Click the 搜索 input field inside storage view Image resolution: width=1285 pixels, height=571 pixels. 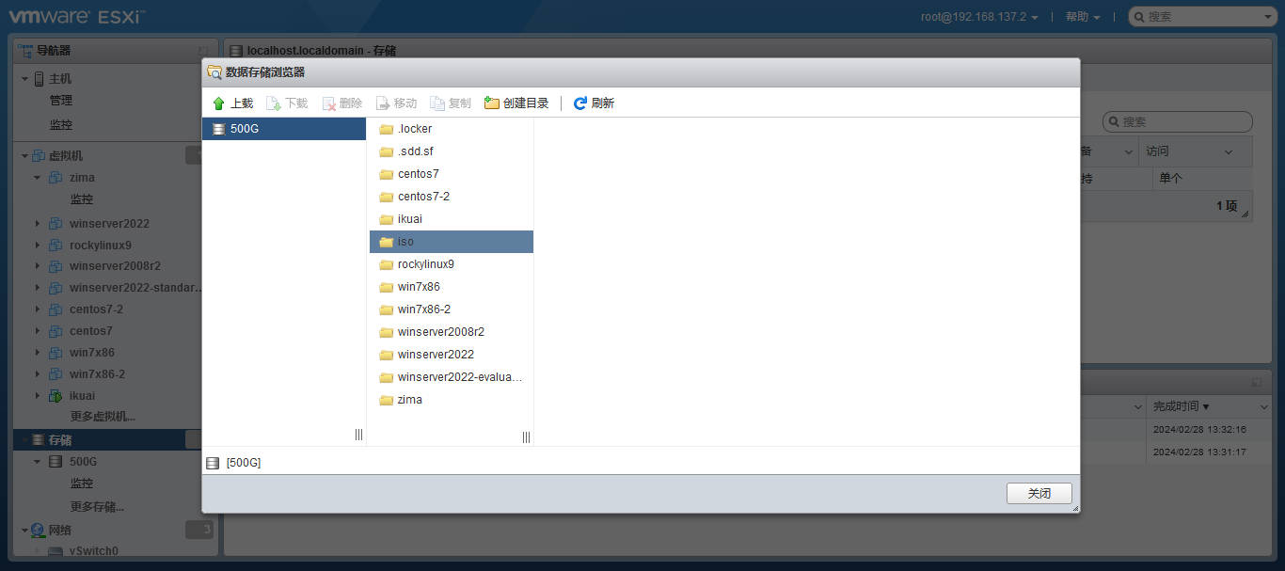(1178, 121)
